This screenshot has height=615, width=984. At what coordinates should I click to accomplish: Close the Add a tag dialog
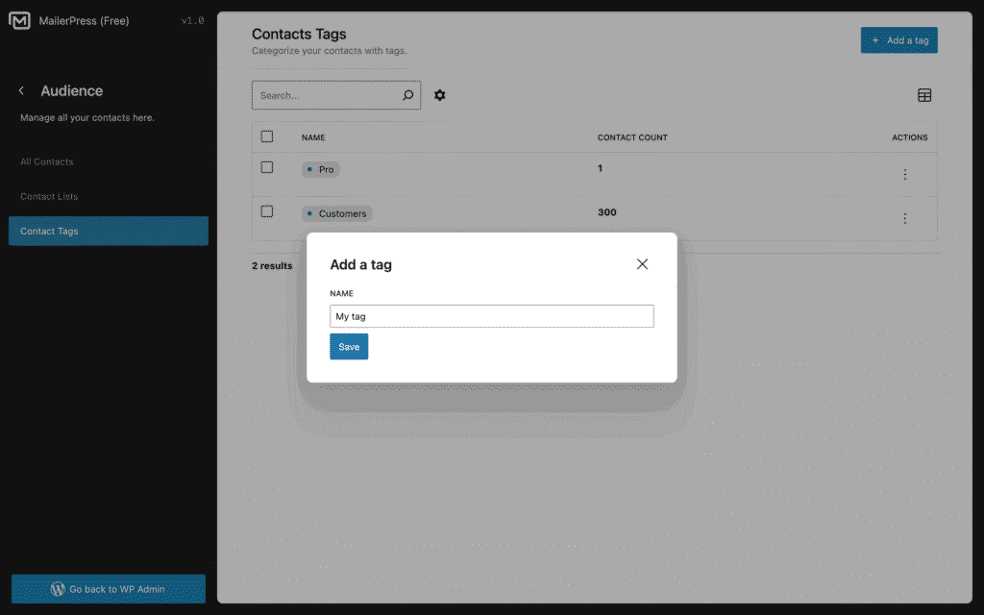point(643,264)
